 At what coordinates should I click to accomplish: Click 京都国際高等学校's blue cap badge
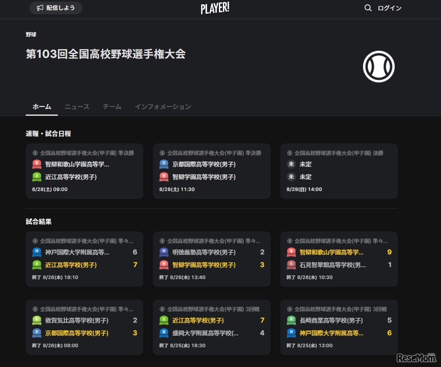click(163, 164)
